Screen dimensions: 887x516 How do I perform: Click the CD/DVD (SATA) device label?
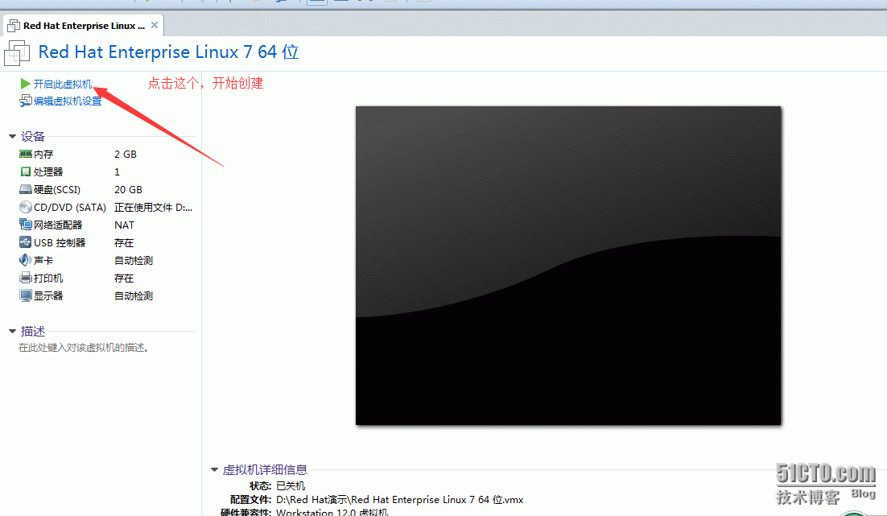[70, 207]
